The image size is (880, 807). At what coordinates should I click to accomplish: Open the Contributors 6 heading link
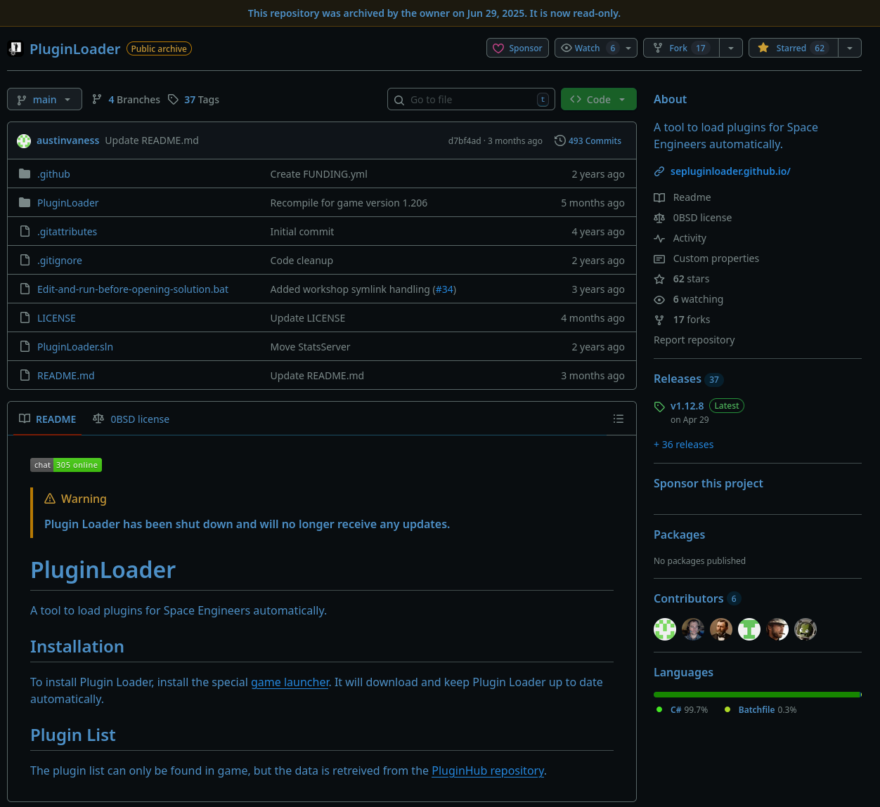(x=697, y=598)
